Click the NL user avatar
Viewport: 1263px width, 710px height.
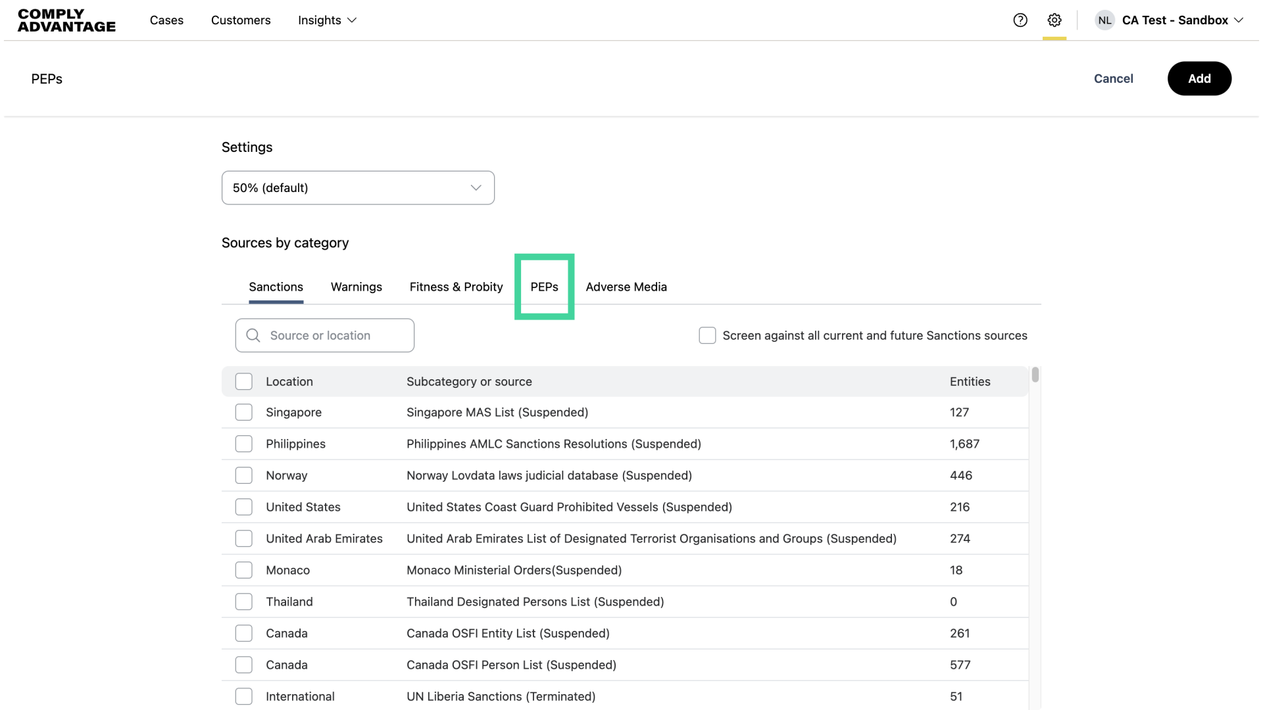[x=1104, y=20]
